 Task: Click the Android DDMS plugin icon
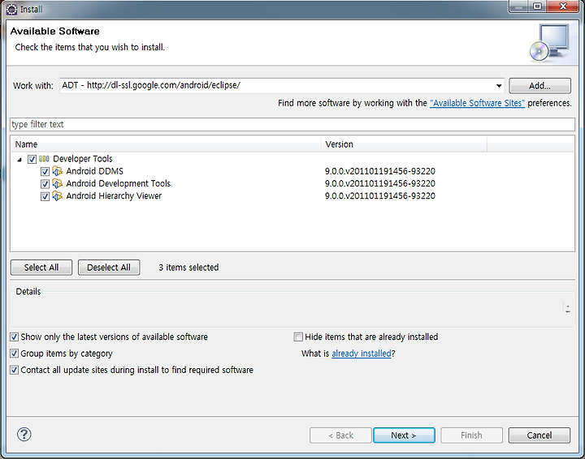pos(57,171)
